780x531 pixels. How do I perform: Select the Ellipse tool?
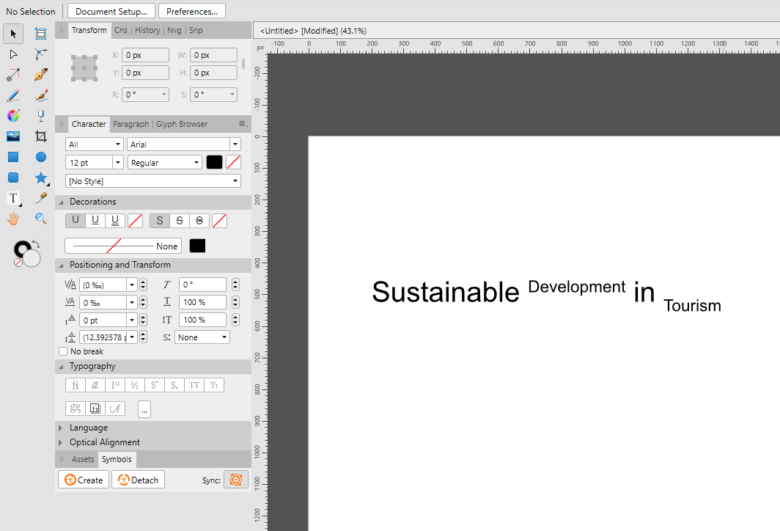[x=41, y=157]
